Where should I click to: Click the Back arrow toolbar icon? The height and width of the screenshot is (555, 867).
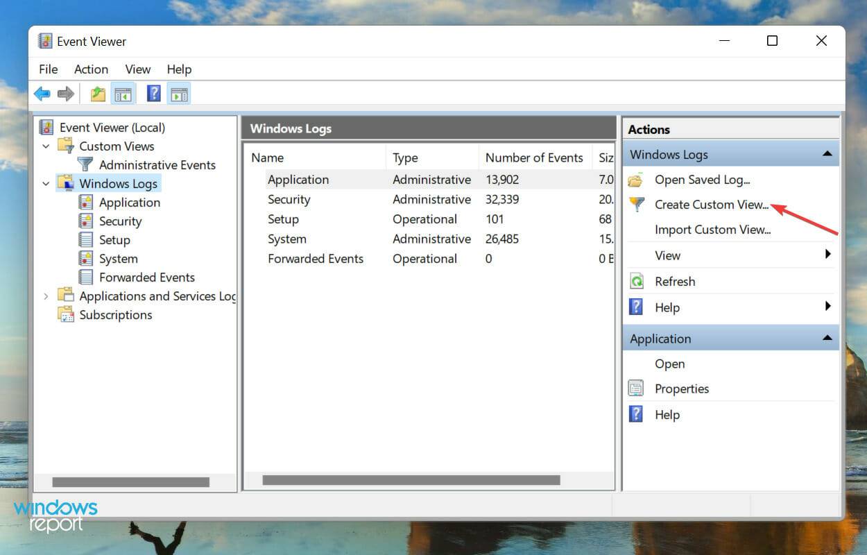coord(42,94)
